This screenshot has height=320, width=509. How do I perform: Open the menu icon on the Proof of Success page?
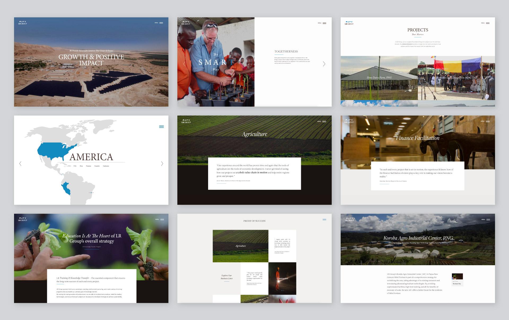pos(324,219)
